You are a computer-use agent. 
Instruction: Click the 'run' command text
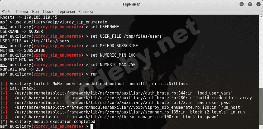[x=94, y=74]
